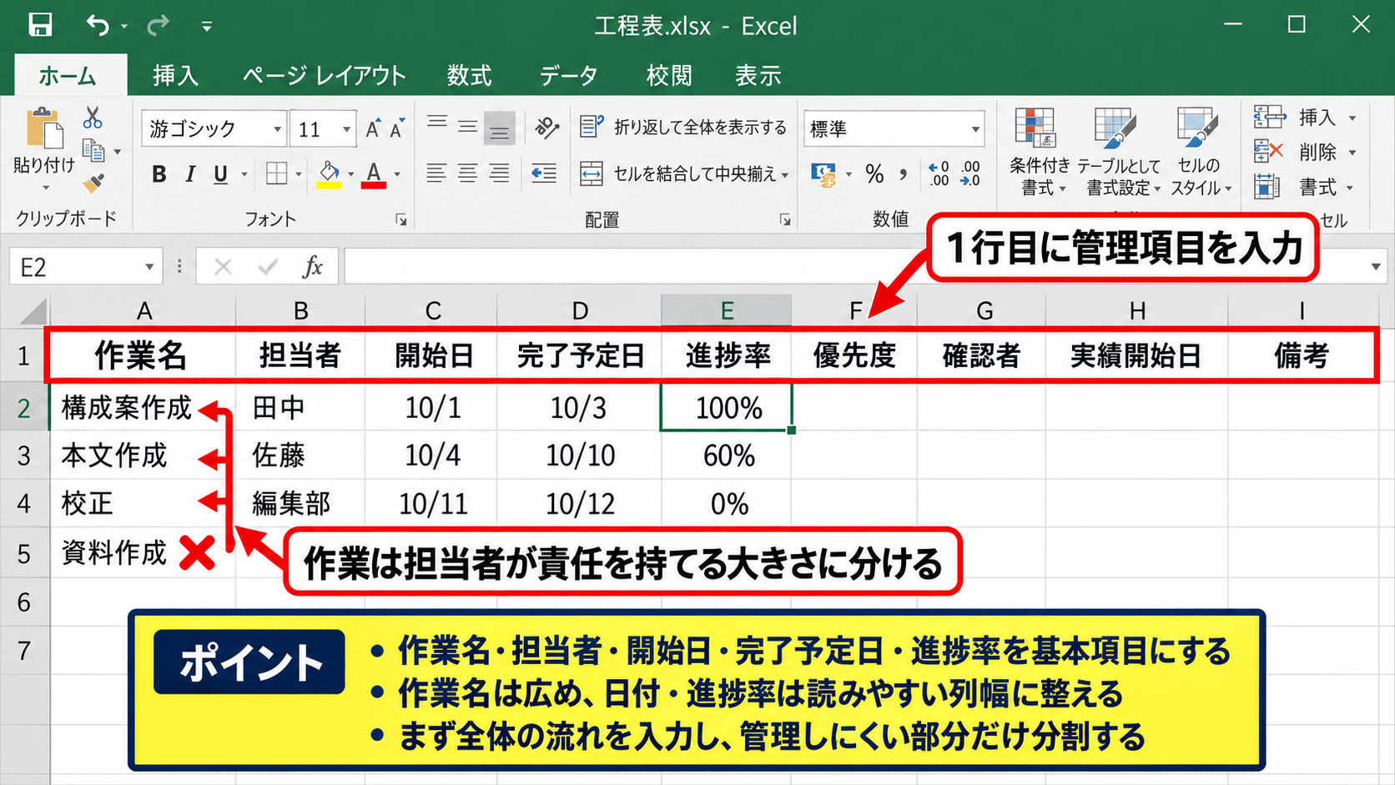The image size is (1395, 785).
Task: Open the 游ゴシック font name dropdown
Action: pyautogui.click(x=277, y=129)
